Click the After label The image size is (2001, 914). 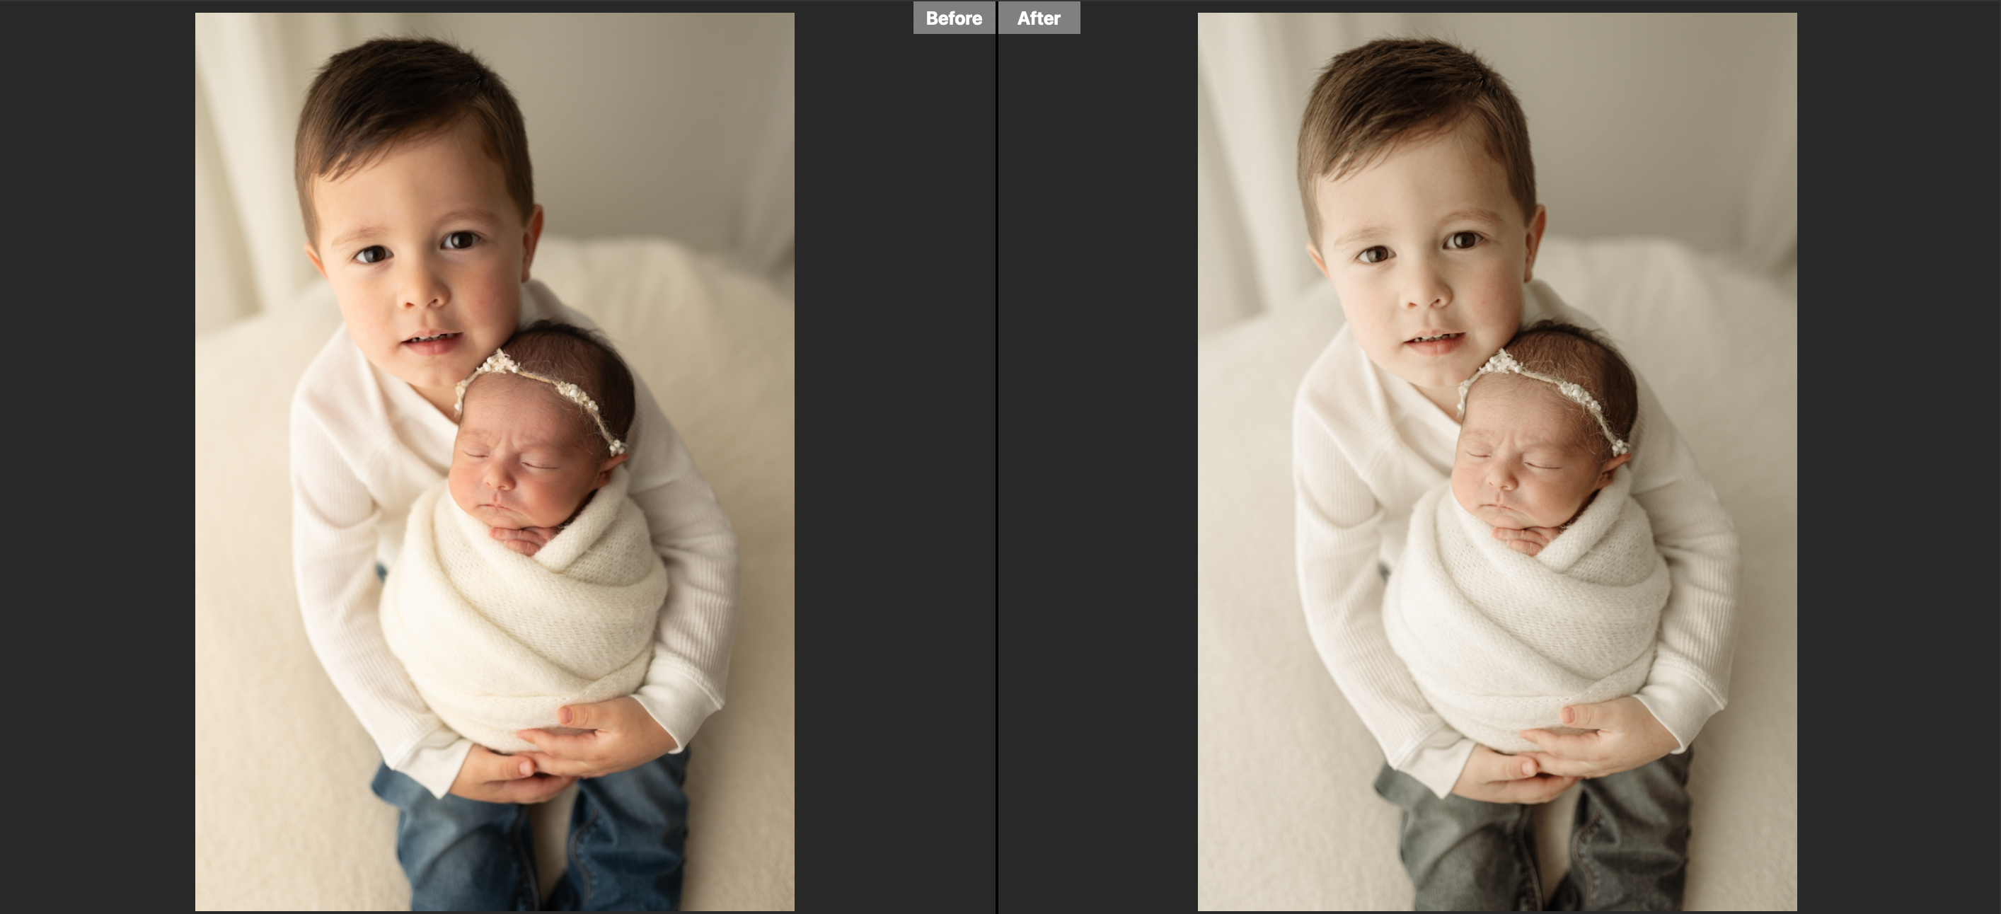tap(1039, 18)
